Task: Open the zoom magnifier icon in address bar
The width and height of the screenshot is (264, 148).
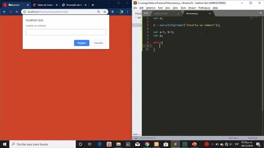Action: coord(99,12)
